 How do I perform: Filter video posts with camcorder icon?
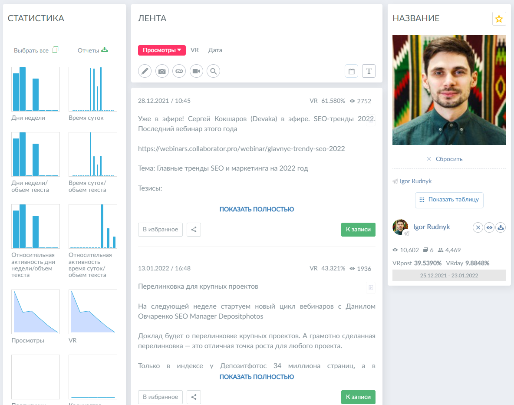(196, 71)
